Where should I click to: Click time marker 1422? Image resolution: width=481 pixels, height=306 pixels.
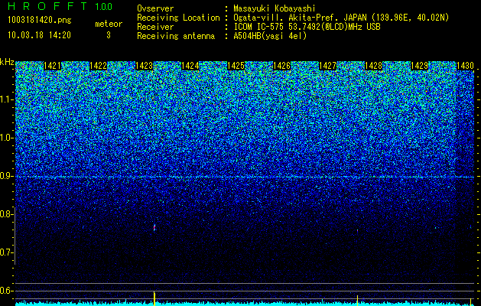[98, 66]
